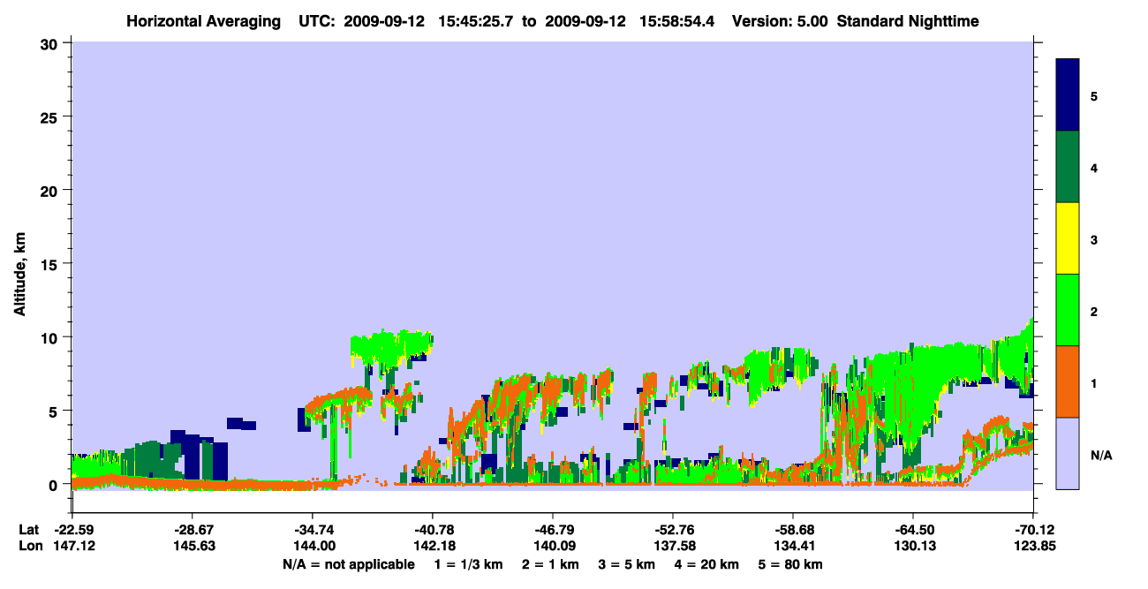Click the dark green color bar segment 4
1148x589 pixels.
click(x=1068, y=167)
